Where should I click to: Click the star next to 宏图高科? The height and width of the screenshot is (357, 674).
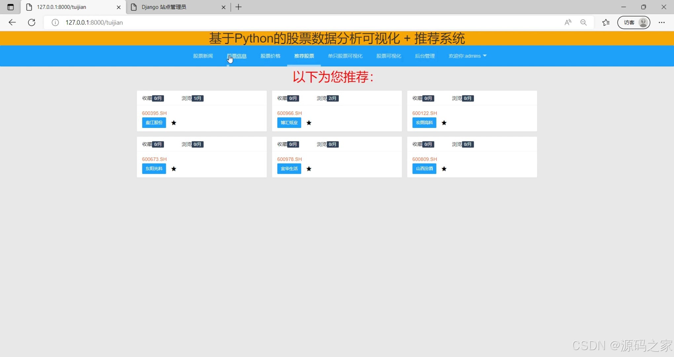coord(444,123)
